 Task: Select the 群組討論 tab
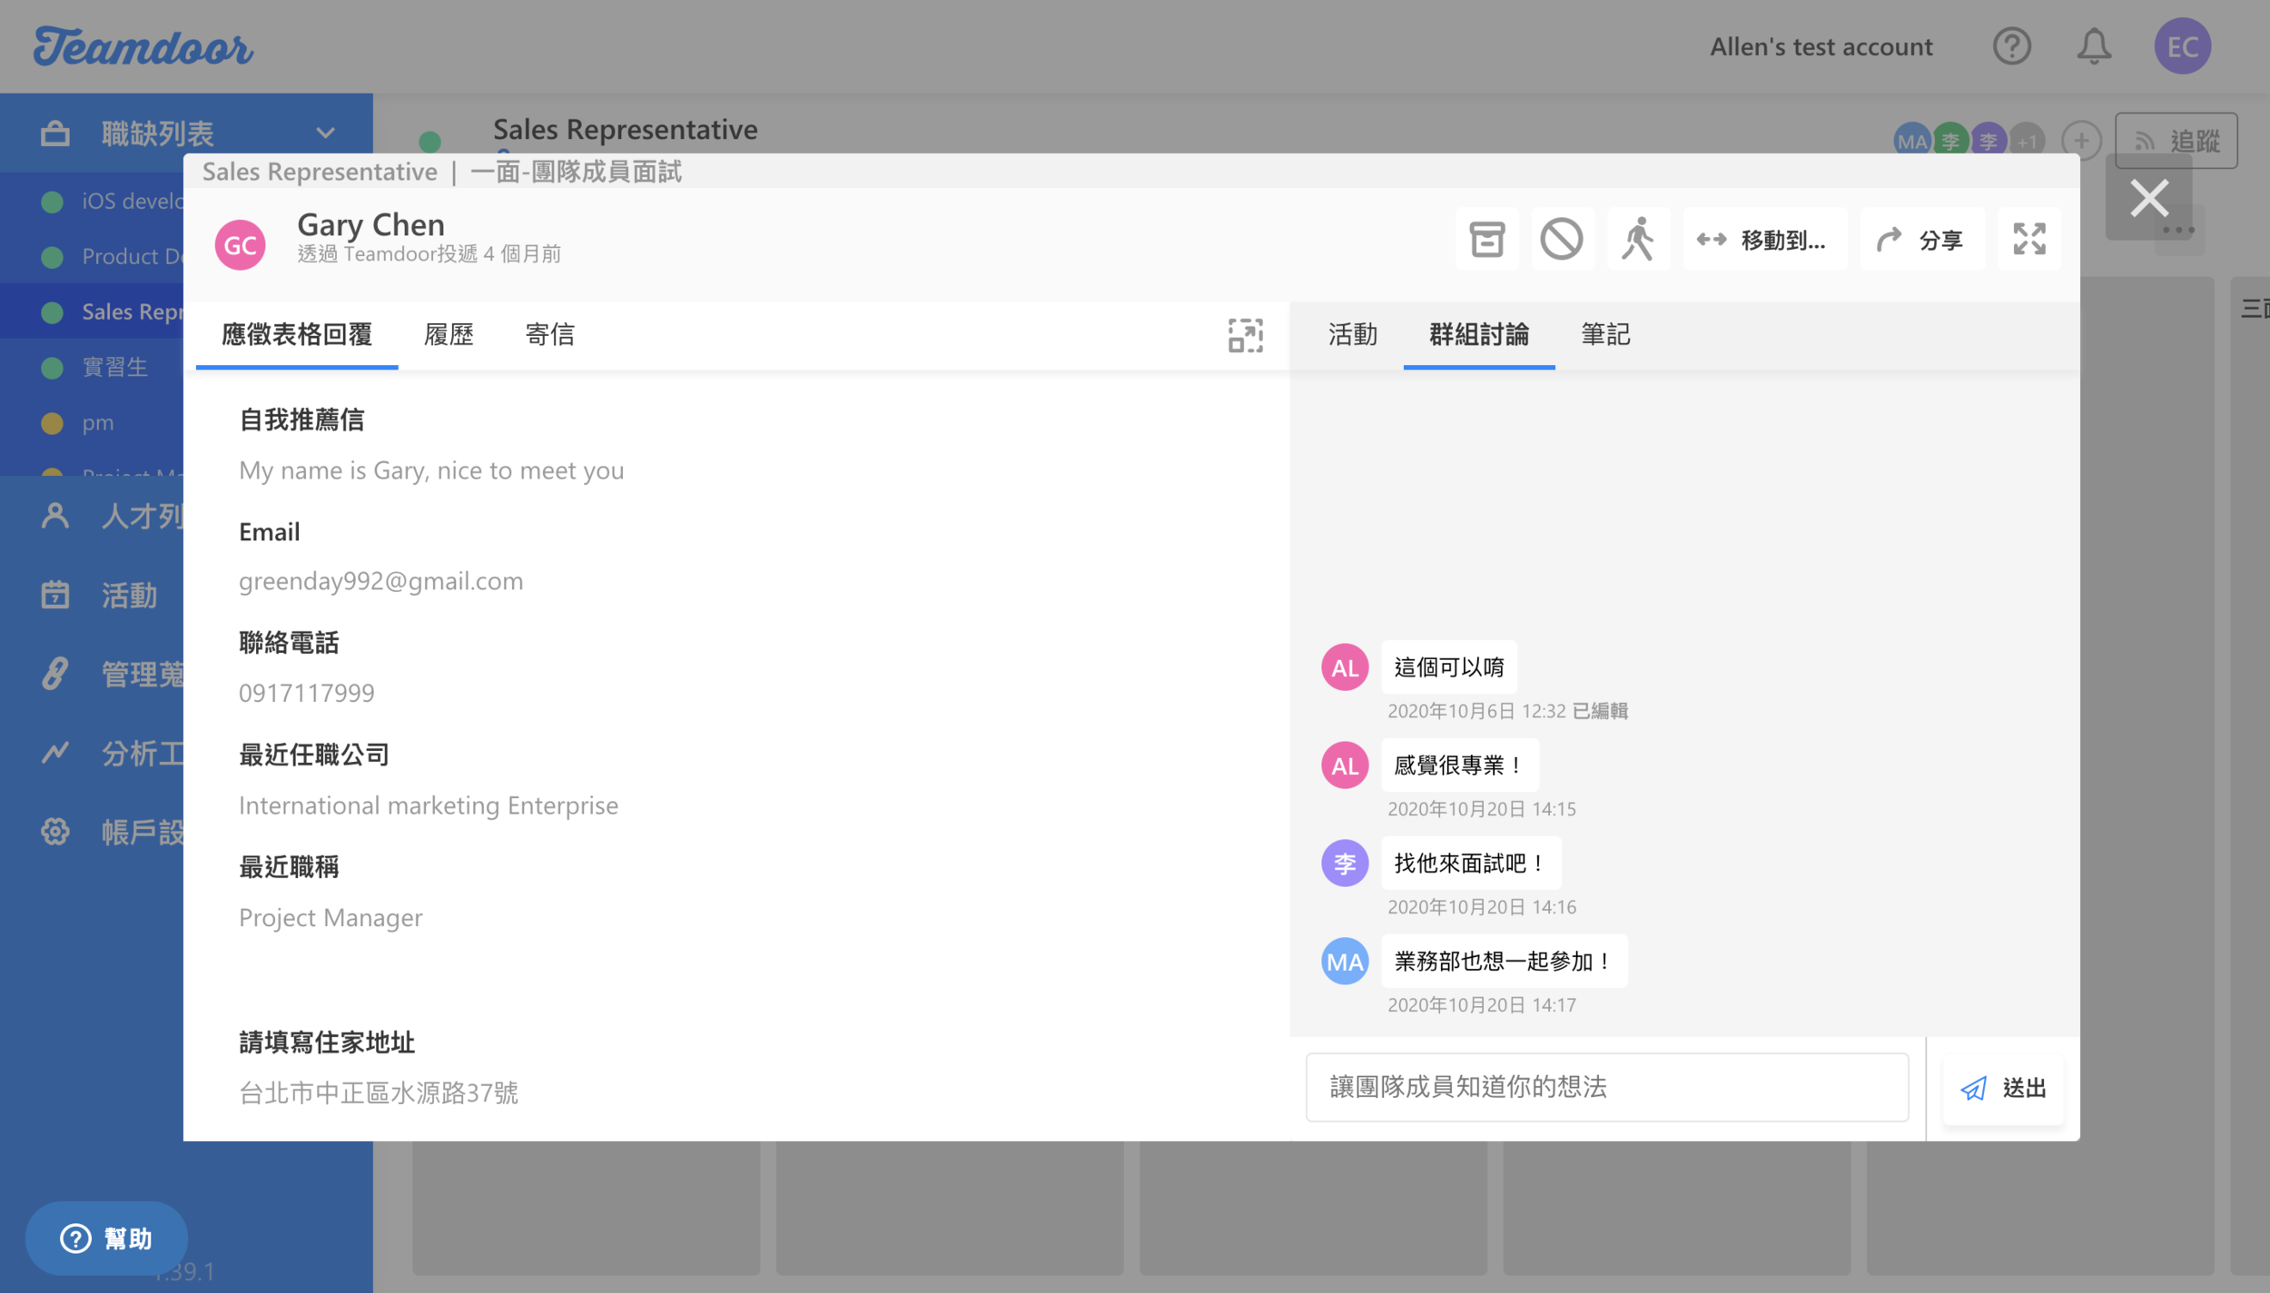click(x=1479, y=335)
